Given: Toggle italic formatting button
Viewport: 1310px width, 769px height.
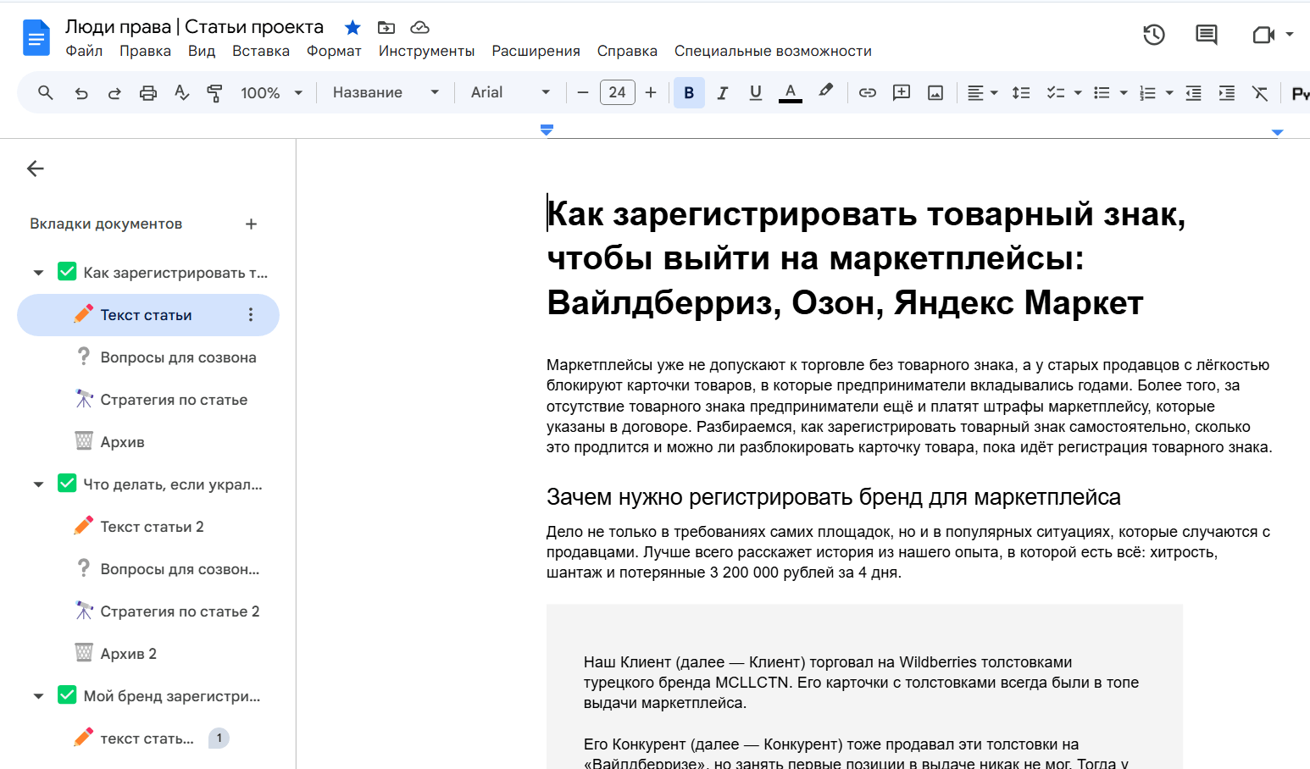Looking at the screenshot, I should pos(723,93).
